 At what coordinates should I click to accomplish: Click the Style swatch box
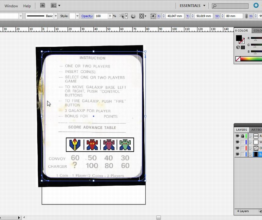click(x=72, y=16)
